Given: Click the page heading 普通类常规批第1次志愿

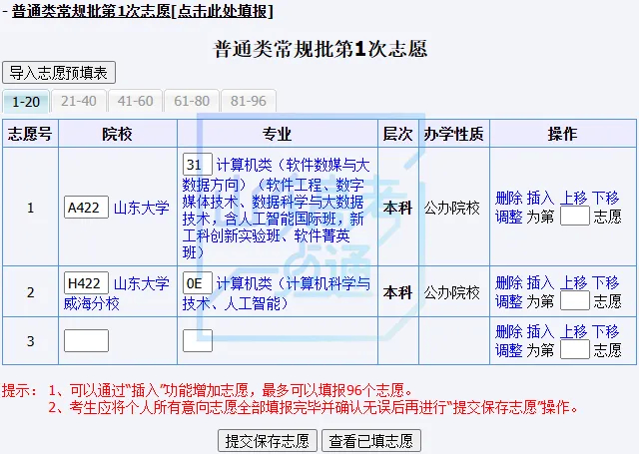Looking at the screenshot, I should (x=320, y=49).
